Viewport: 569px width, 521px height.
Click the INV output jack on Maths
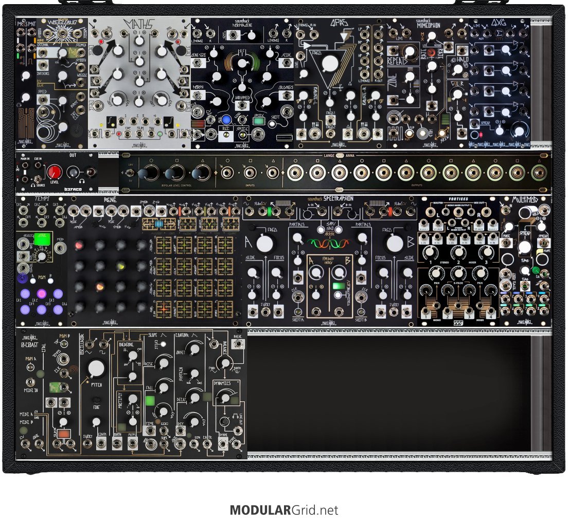coord(151,135)
